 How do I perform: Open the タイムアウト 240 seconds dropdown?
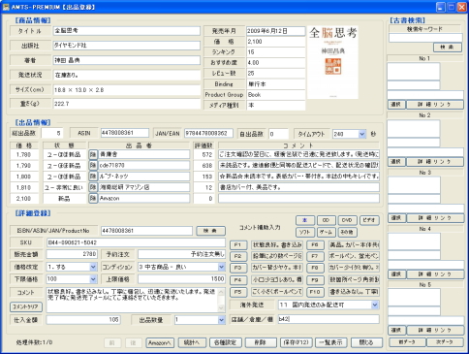(x=362, y=134)
